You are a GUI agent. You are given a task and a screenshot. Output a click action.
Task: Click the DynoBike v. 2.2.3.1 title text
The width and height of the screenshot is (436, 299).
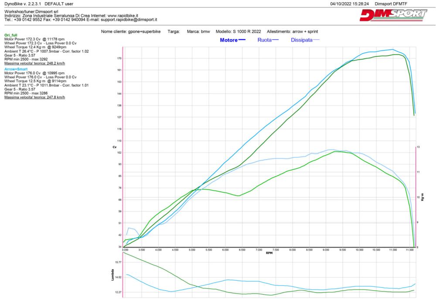point(22,3)
